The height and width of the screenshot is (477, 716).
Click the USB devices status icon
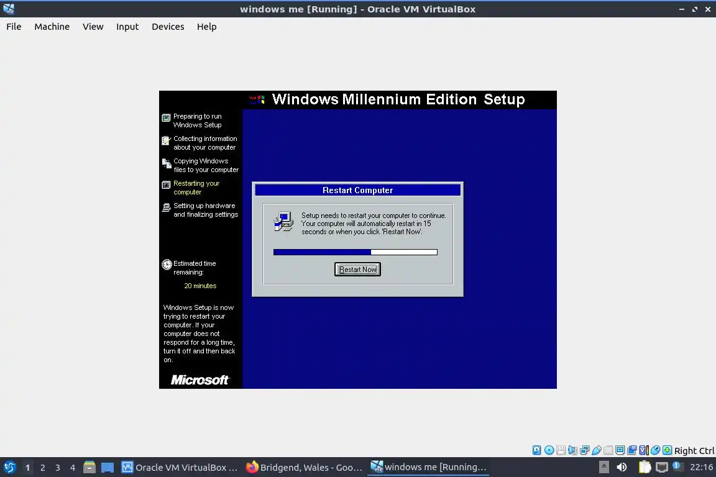(x=597, y=450)
